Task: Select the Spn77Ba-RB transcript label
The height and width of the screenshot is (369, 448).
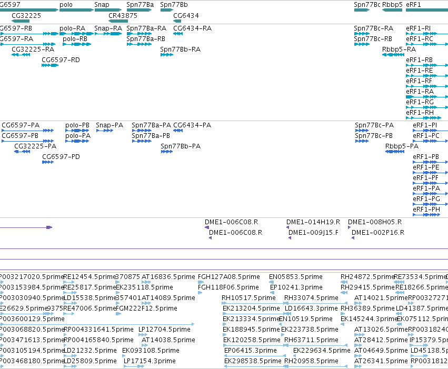Action: [146, 39]
